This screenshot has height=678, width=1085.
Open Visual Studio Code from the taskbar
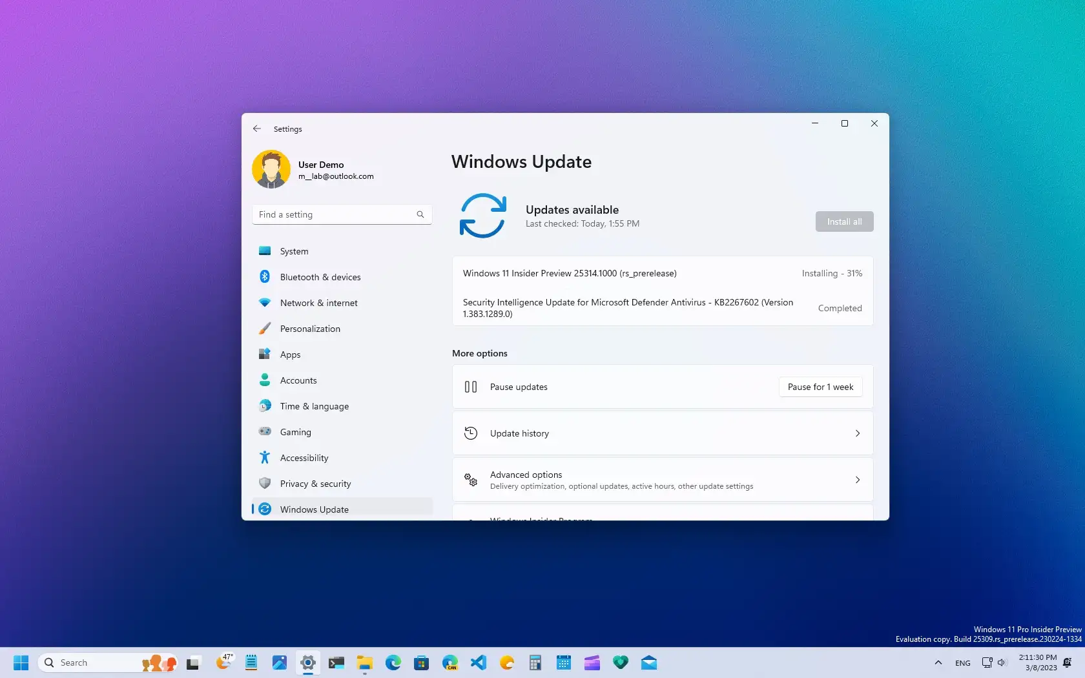(479, 663)
